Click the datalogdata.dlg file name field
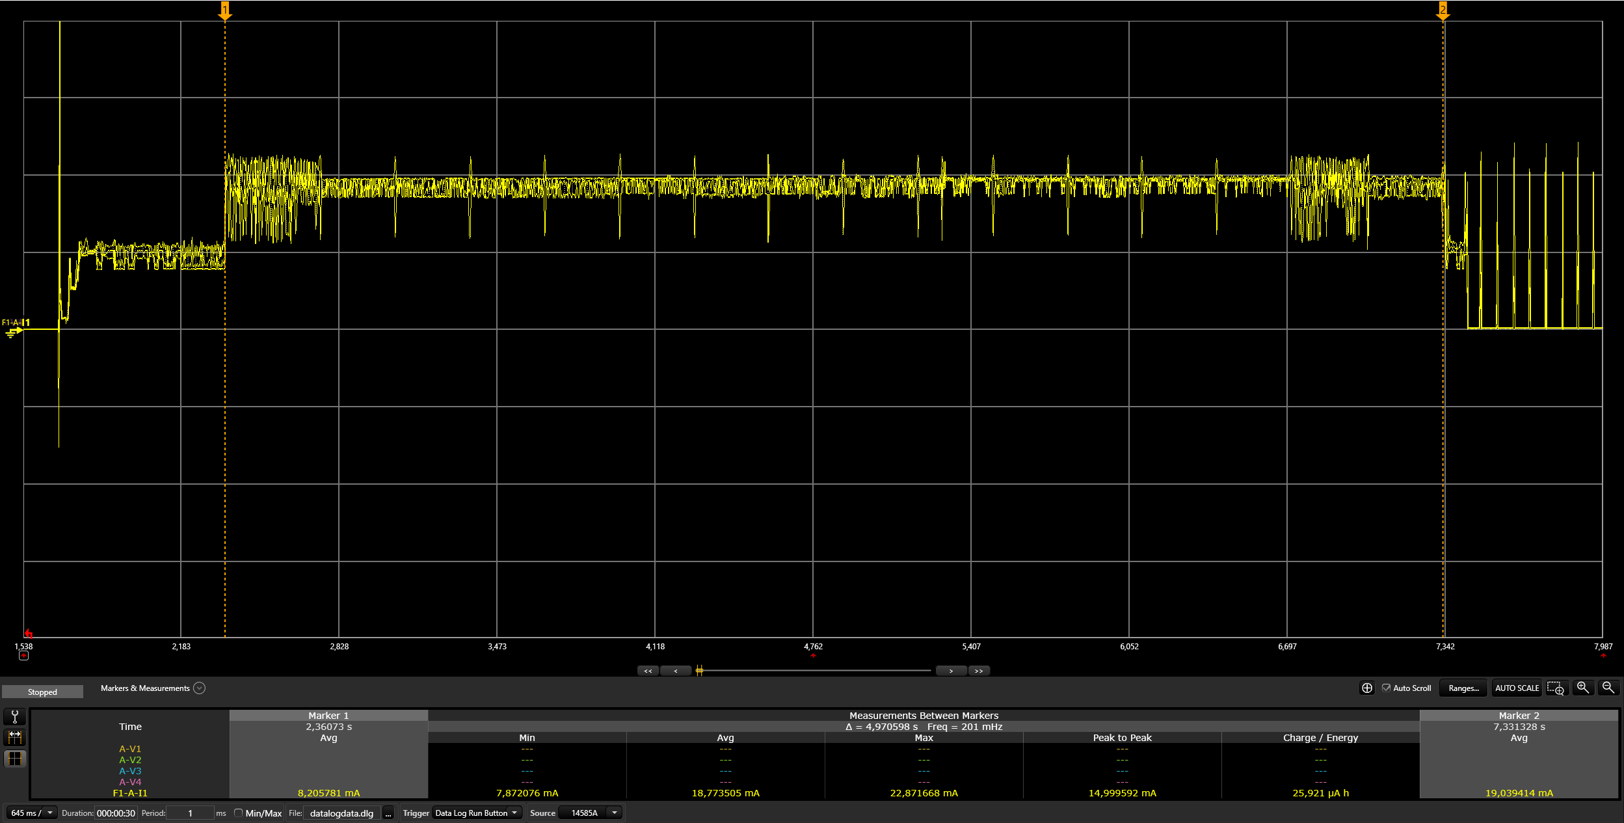The height and width of the screenshot is (823, 1624). point(342,813)
